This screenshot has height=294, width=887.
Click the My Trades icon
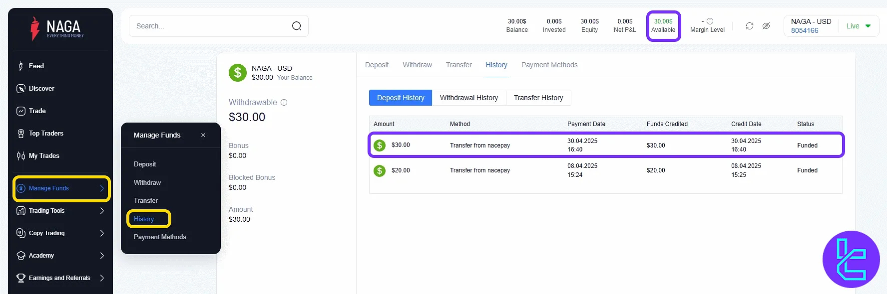[x=21, y=156]
